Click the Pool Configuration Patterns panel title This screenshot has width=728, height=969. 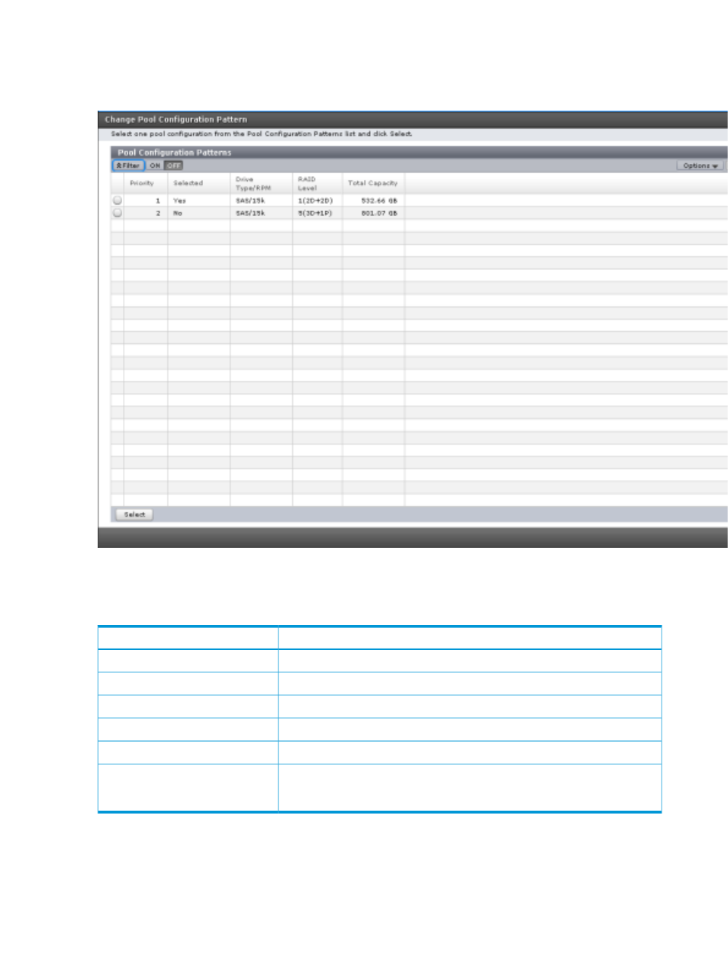point(175,153)
